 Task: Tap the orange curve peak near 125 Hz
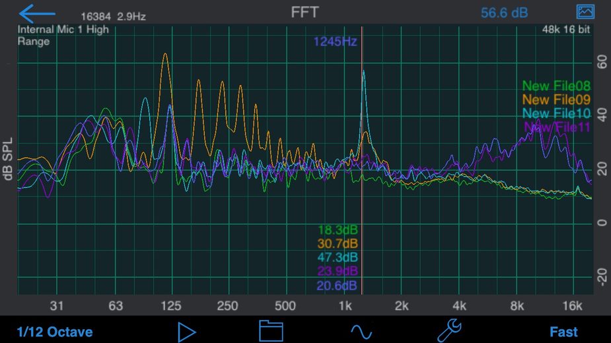point(166,54)
